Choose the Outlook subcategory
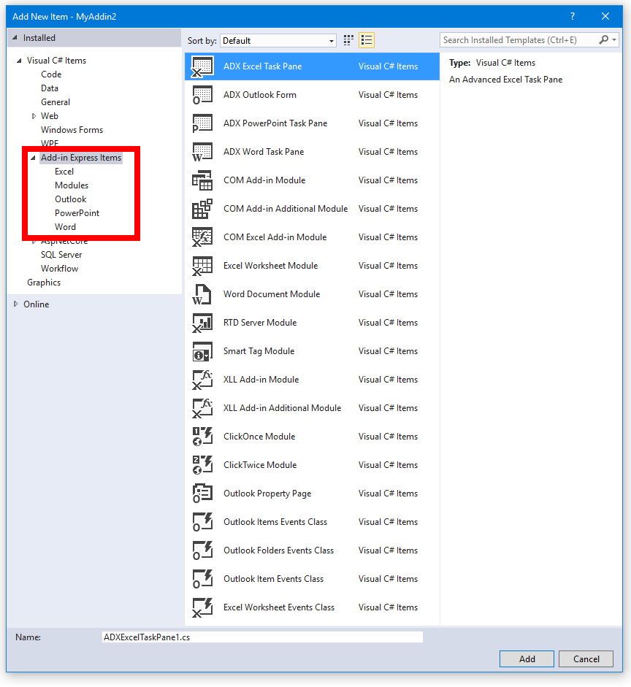 [x=71, y=199]
